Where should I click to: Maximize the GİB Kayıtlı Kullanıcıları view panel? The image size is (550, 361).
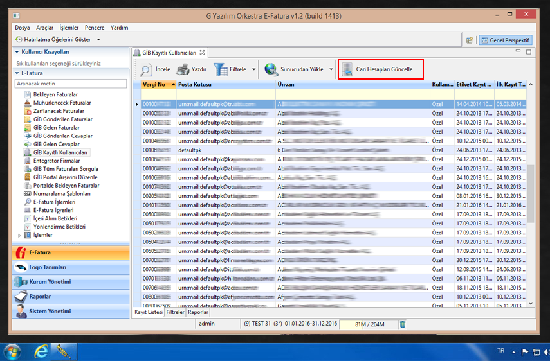pos(529,52)
